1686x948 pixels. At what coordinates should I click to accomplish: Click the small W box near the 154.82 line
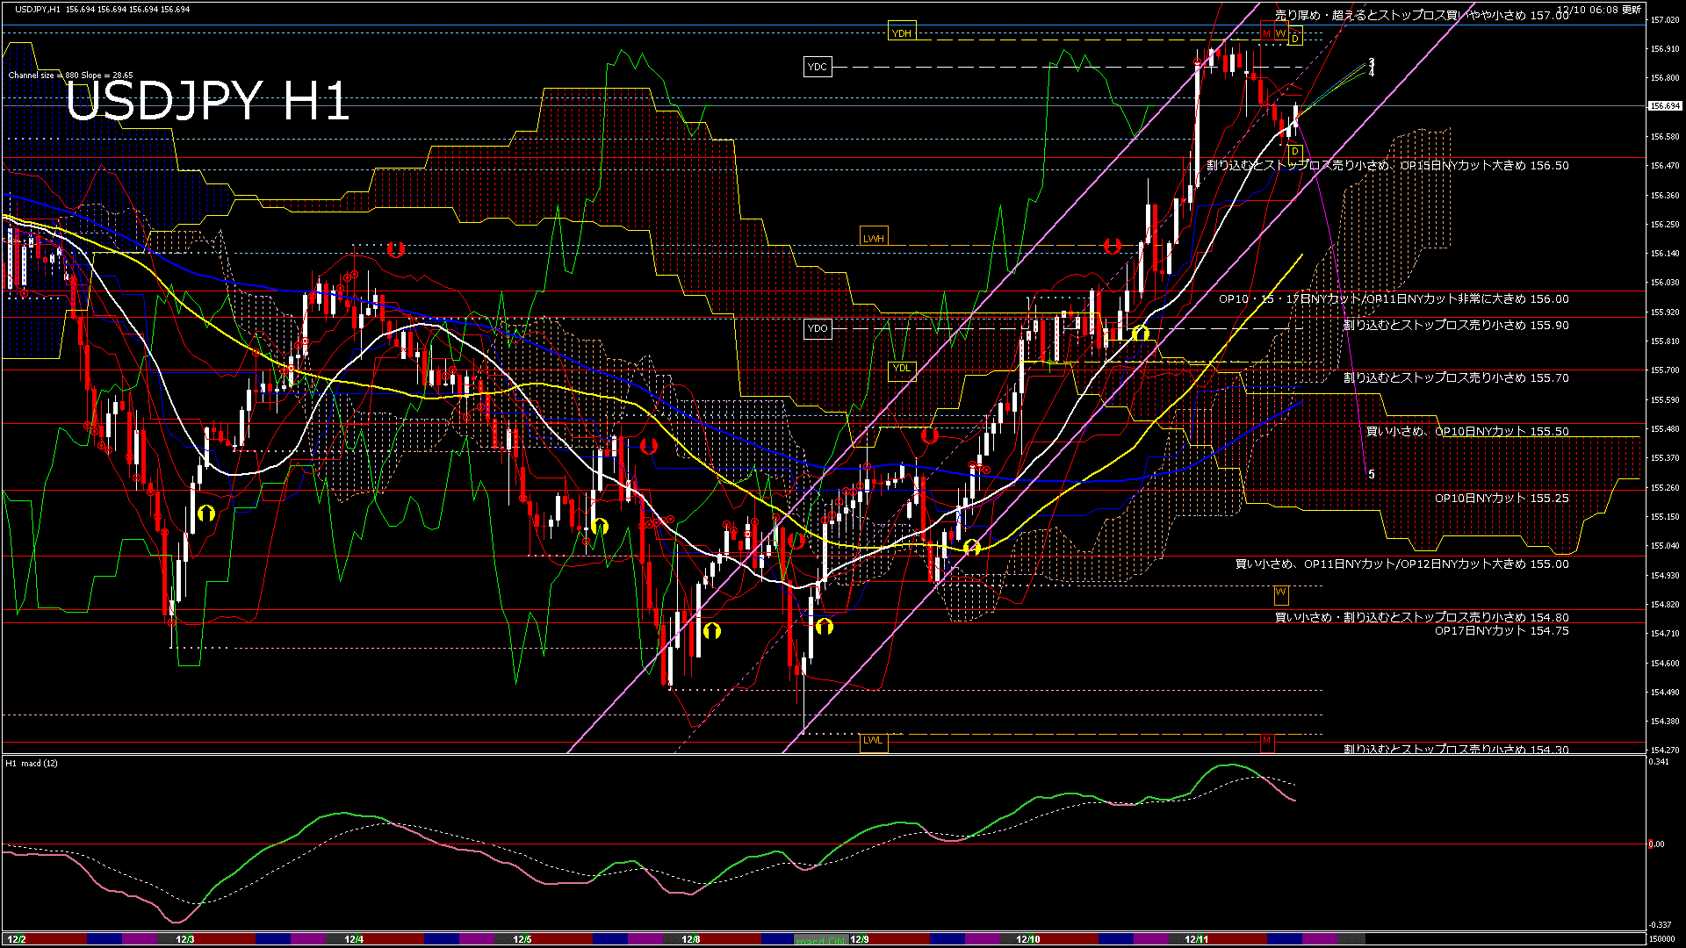coord(1282,595)
